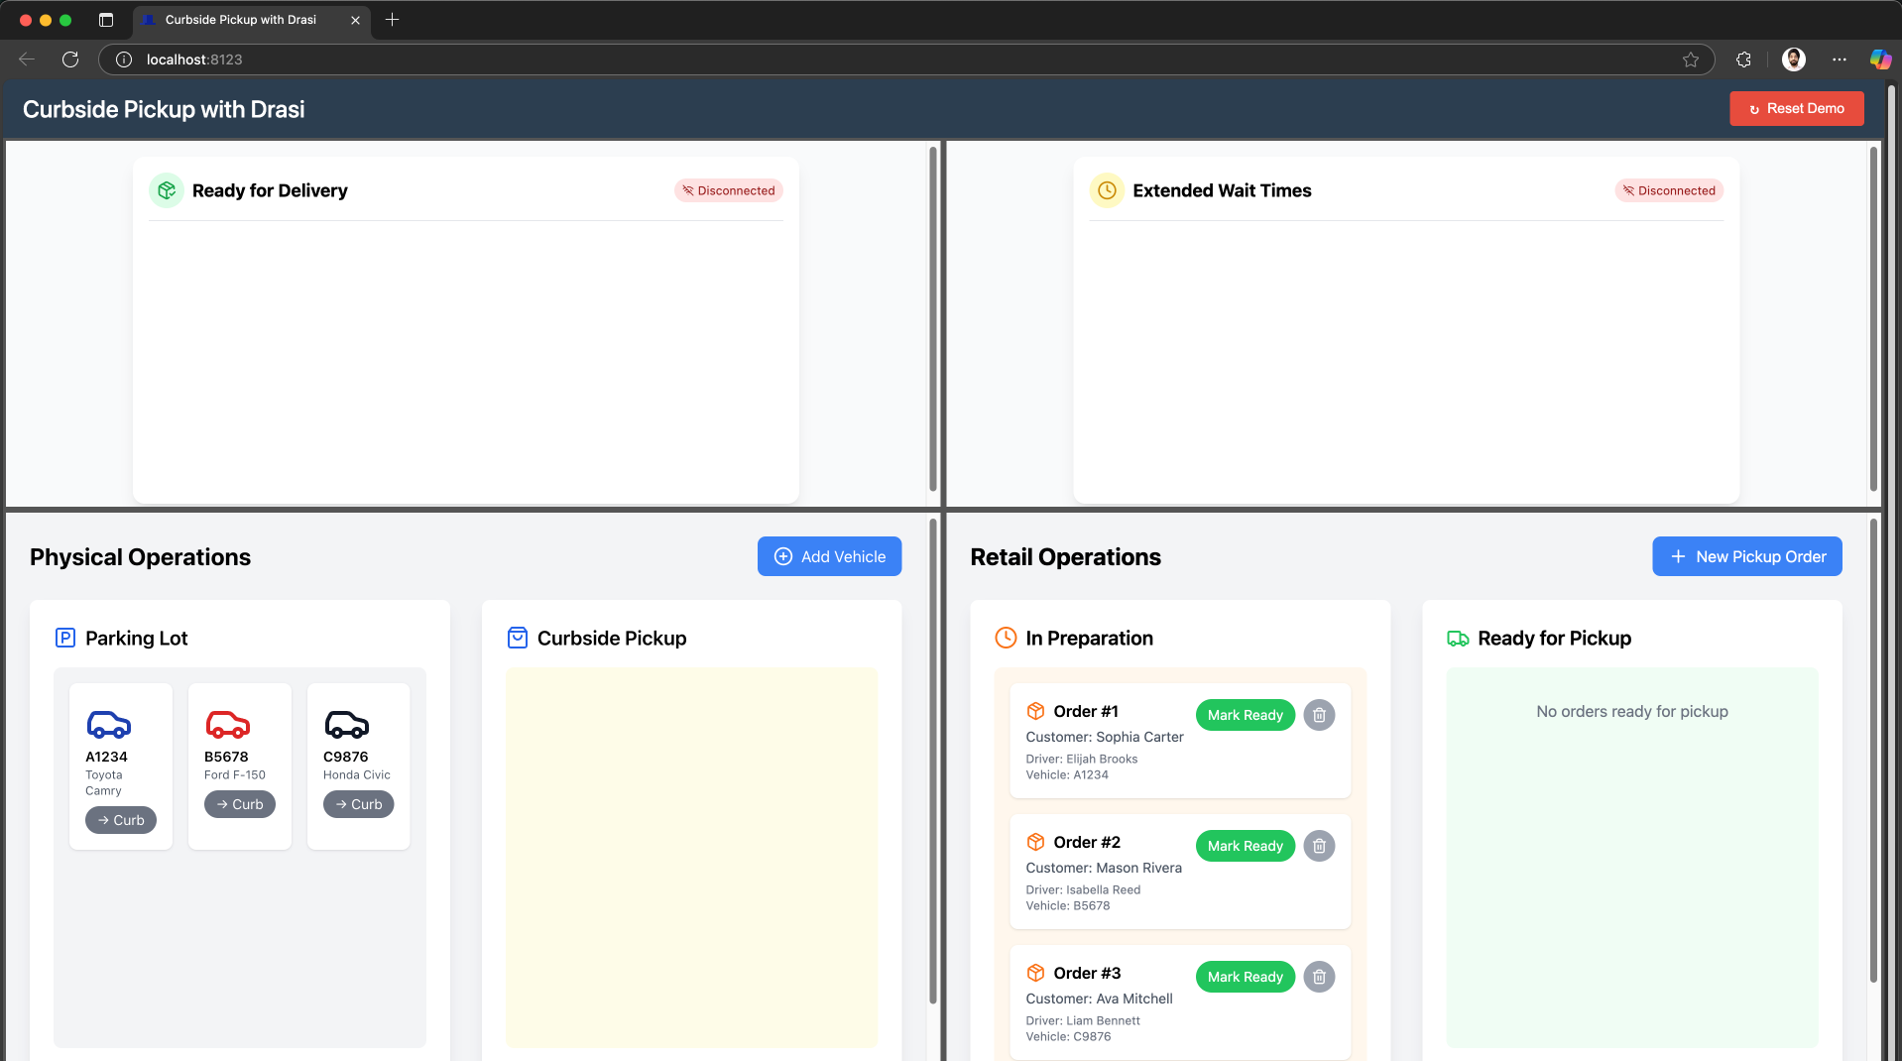Image resolution: width=1902 pixels, height=1061 pixels.
Task: Click the Parking Lot panel icon
Action: tap(64, 638)
